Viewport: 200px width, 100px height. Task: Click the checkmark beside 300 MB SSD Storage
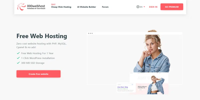(18, 63)
